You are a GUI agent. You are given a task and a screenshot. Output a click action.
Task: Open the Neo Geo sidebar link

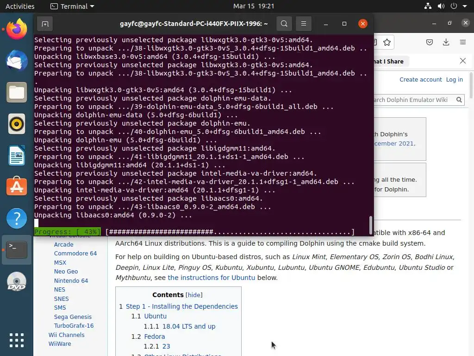66,271
